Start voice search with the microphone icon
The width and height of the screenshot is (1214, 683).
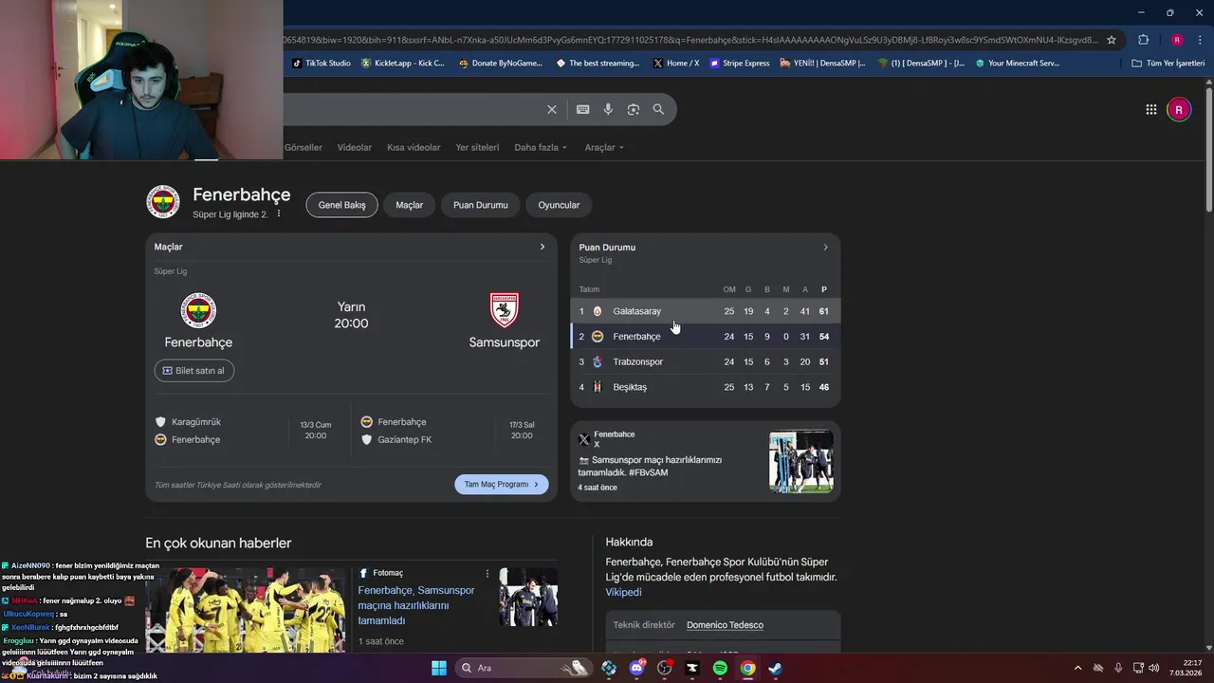[608, 109]
